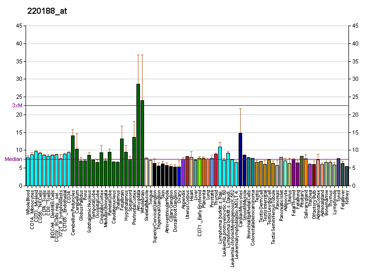Click the WholeBlood x-axis label
This screenshot has height=271, width=374.
tap(28, 201)
